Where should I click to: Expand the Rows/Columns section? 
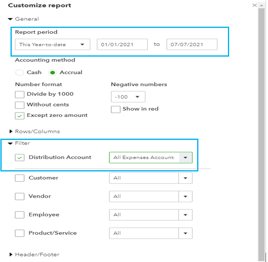(x=11, y=131)
